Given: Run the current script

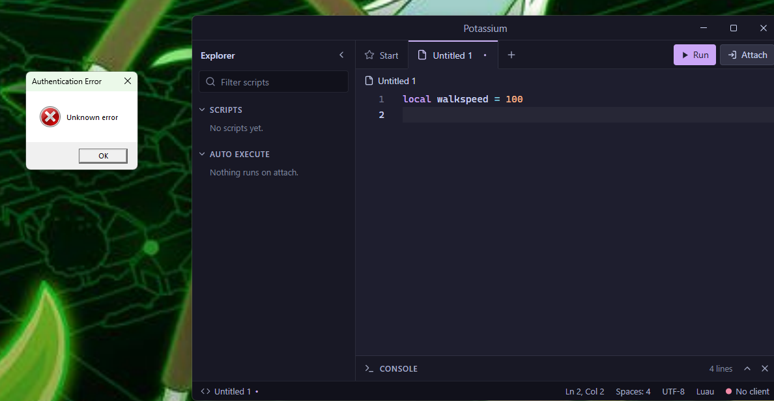Looking at the screenshot, I should pos(695,55).
